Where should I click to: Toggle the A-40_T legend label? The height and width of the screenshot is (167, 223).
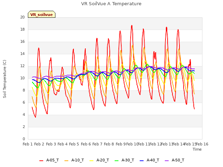click(x=153, y=160)
